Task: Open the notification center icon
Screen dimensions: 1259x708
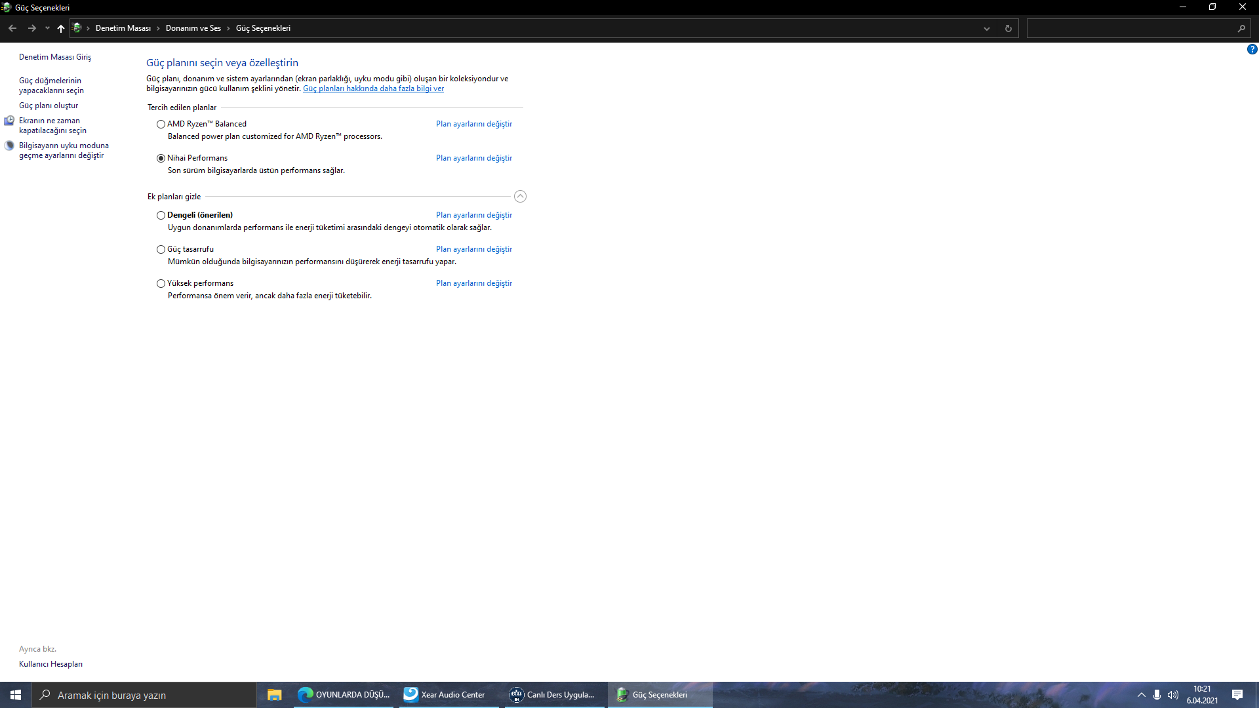Action: pos(1237,695)
